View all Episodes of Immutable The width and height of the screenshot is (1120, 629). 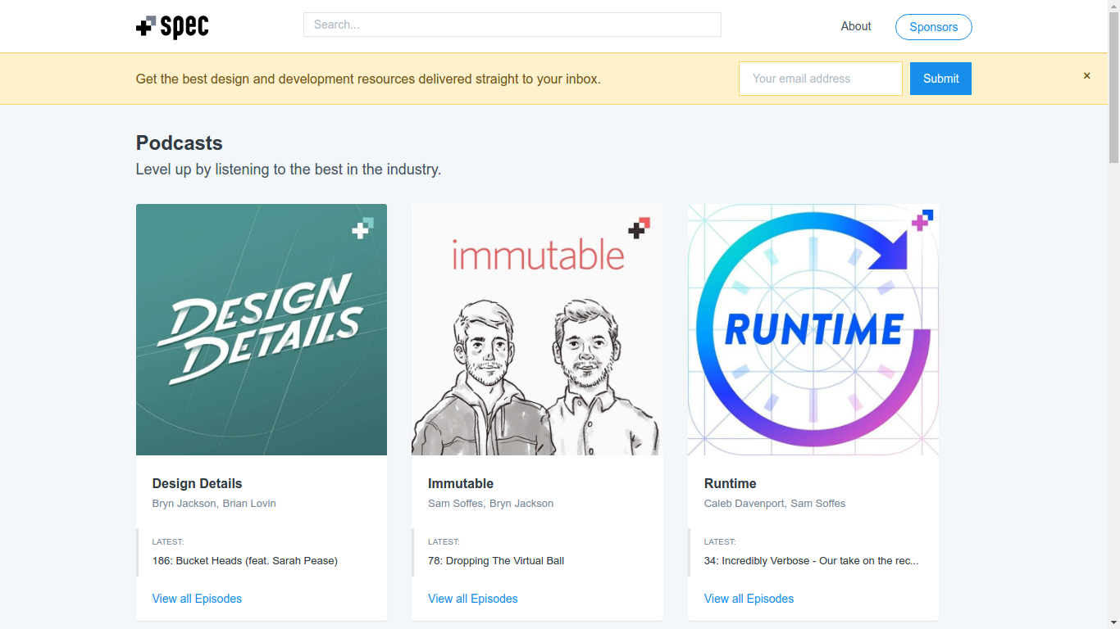[x=472, y=599]
